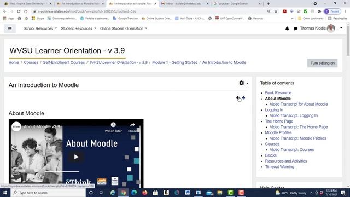Open Microsoft Word from the taskbar

187,193
